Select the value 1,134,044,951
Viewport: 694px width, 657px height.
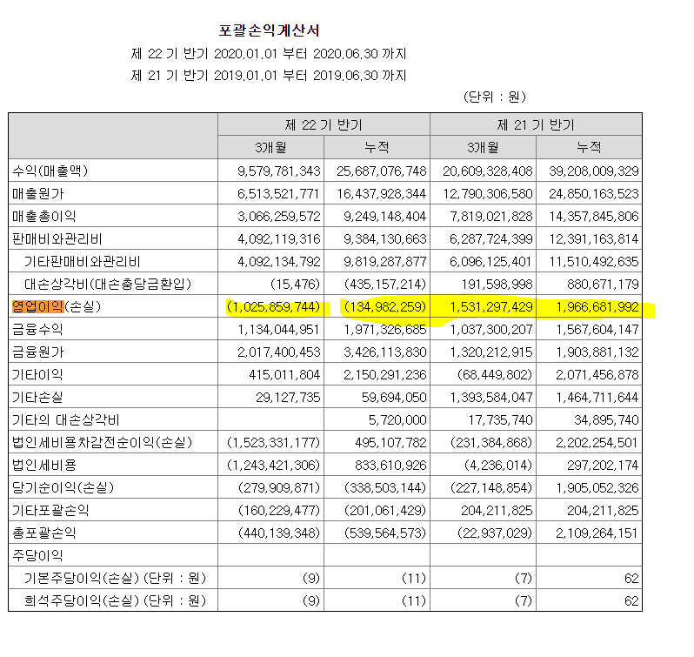[x=278, y=329]
